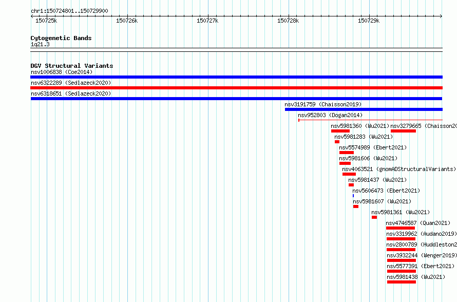
Task: Click the nsv5574989 (Ebert2021) label
Action: [x=373, y=147]
